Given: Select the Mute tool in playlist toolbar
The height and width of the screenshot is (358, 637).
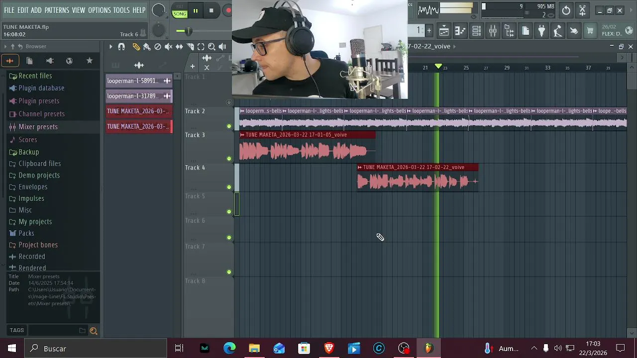Looking at the screenshot, I should pyautogui.click(x=168, y=47).
